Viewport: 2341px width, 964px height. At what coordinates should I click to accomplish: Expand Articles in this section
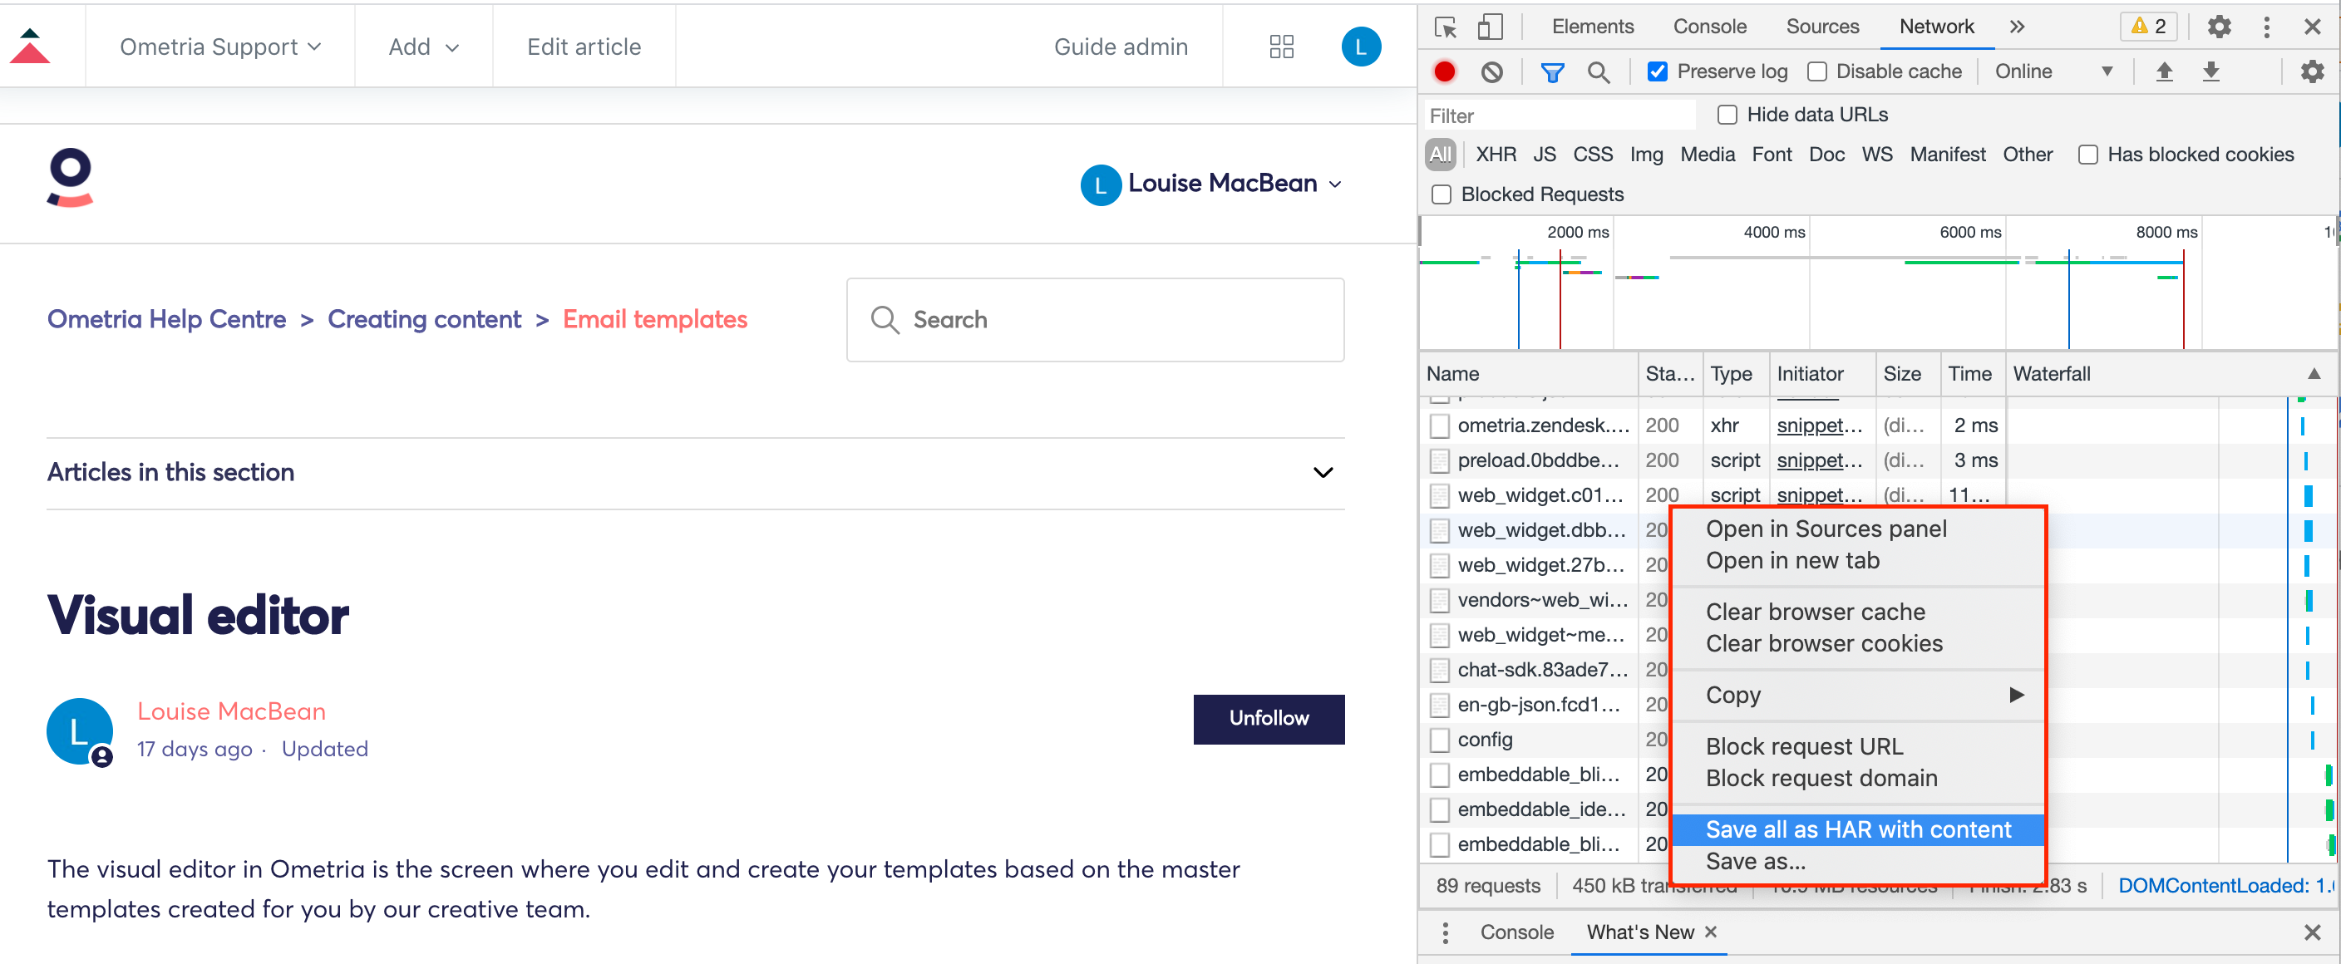pos(695,473)
